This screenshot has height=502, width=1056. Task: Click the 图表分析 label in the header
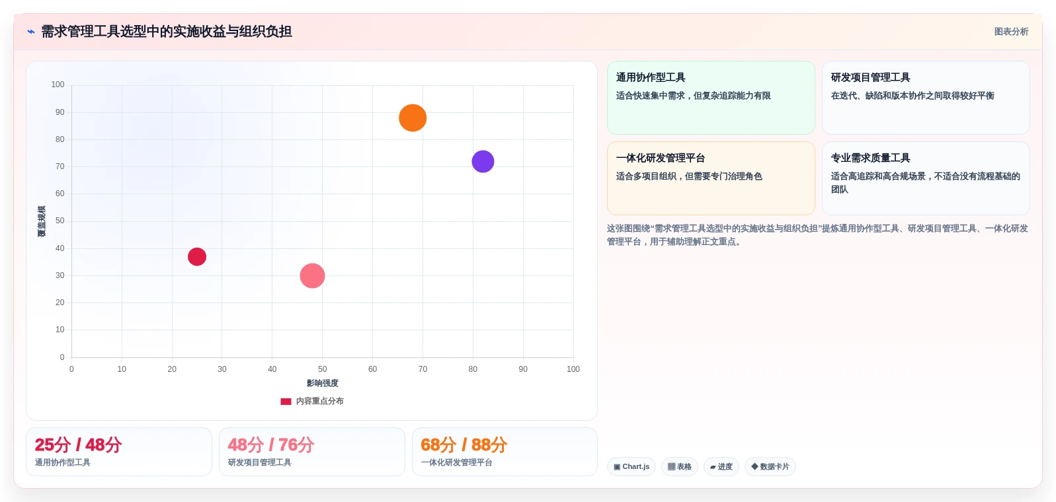1011,32
